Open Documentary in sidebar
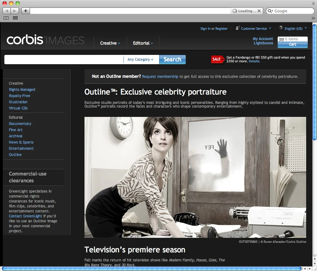Image resolution: width=317 pixels, height=271 pixels. (x=20, y=124)
